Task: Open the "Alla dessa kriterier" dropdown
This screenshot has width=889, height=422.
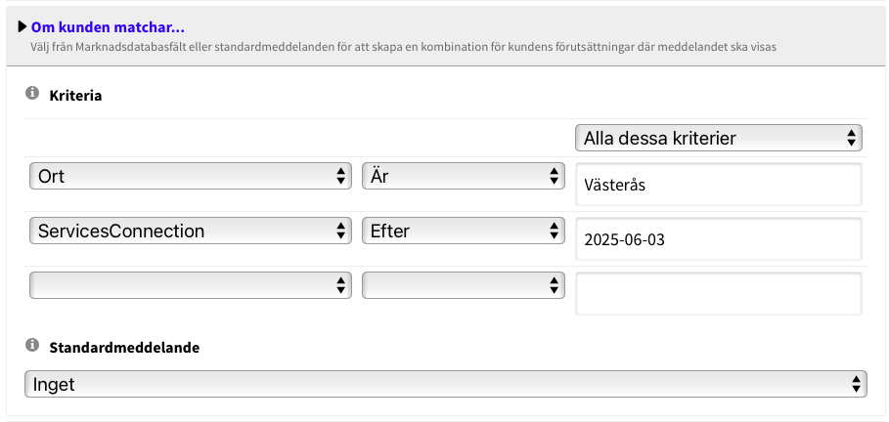Action: [718, 139]
